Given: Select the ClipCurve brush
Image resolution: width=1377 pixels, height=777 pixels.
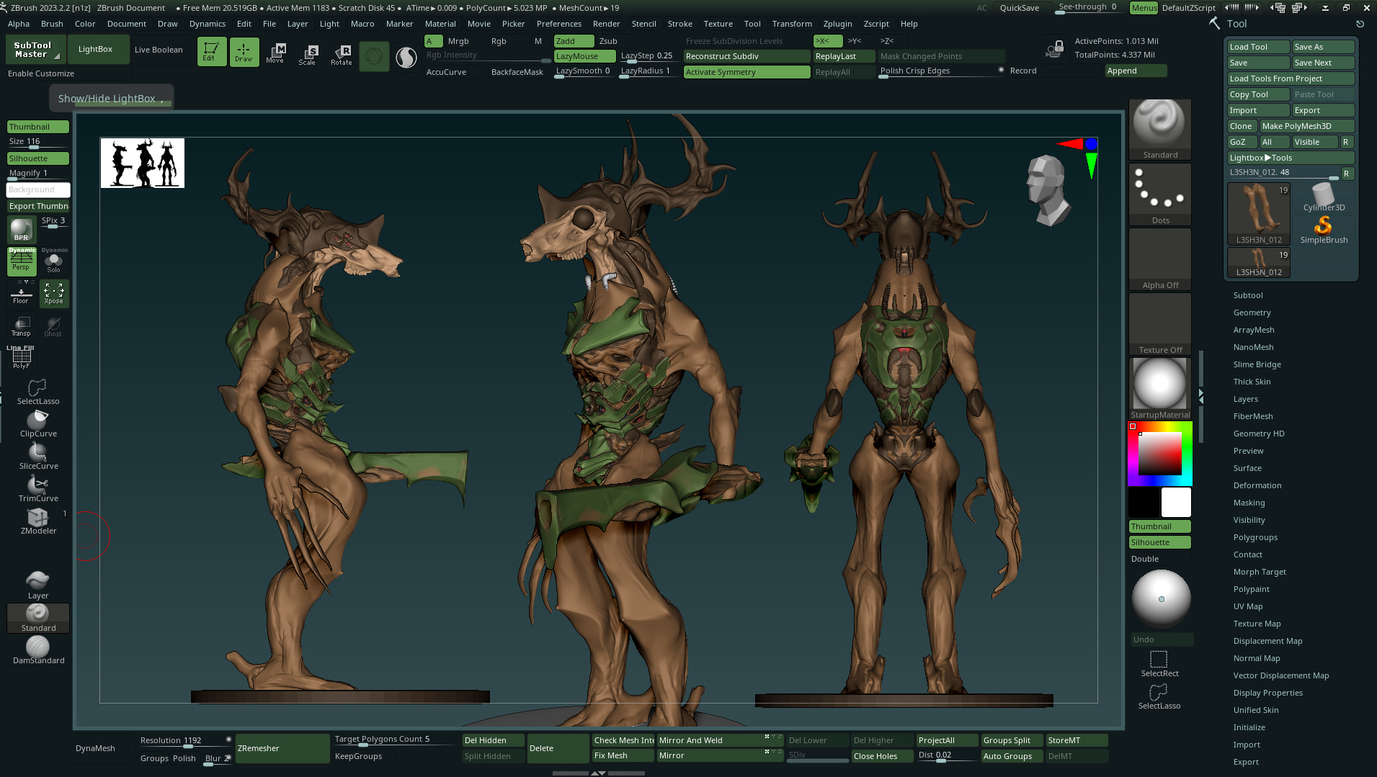Looking at the screenshot, I should click(x=38, y=423).
